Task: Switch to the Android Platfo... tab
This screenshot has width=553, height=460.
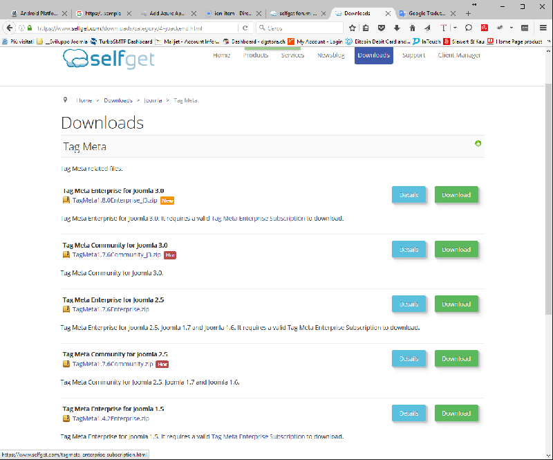Action: (x=39, y=13)
